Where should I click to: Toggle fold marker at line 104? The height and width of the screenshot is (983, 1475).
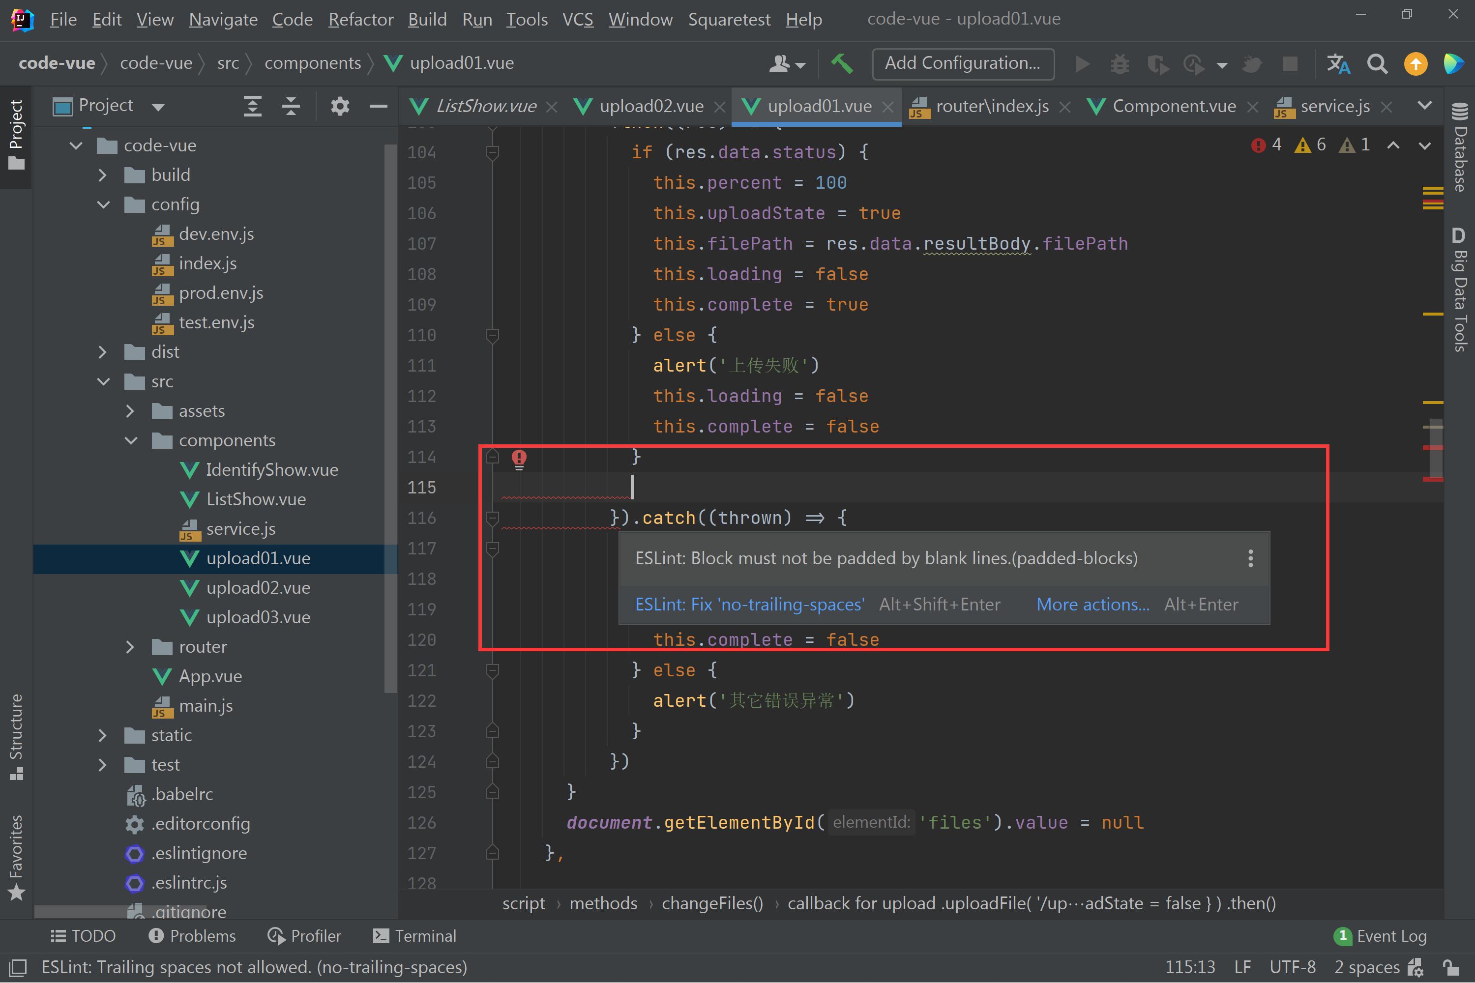tap(492, 152)
